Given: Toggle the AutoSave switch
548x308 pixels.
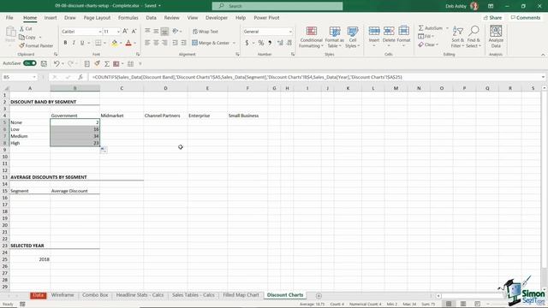Looking at the screenshot, I should pyautogui.click(x=30, y=63).
